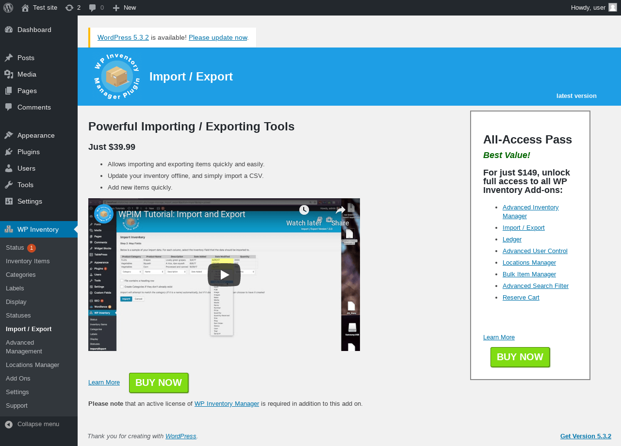The width and height of the screenshot is (621, 446).
Task: Open Locations Manager link in All-Access list
Action: coord(529,263)
